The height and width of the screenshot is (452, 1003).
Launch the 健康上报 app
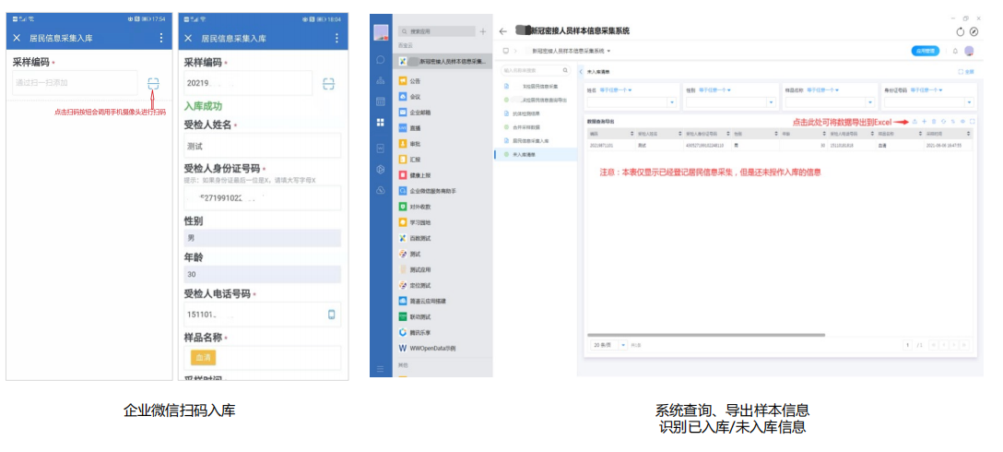click(x=422, y=174)
